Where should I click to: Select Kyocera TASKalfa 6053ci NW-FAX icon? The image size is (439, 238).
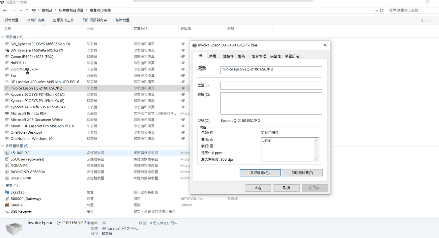point(7,107)
